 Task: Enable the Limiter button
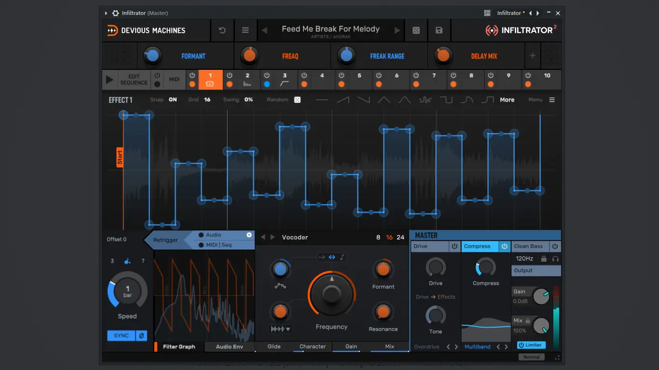click(x=531, y=344)
